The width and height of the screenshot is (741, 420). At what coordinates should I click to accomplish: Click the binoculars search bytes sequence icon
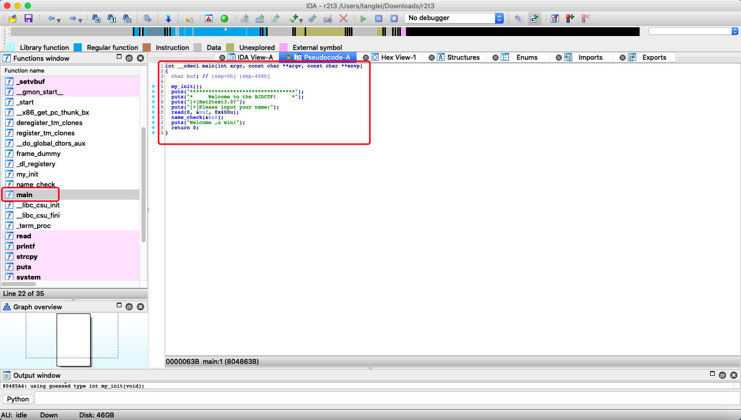click(127, 19)
